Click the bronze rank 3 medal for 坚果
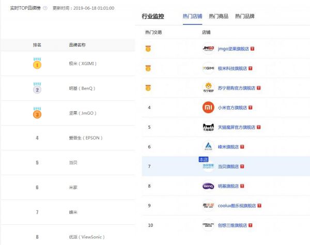 (x=37, y=113)
